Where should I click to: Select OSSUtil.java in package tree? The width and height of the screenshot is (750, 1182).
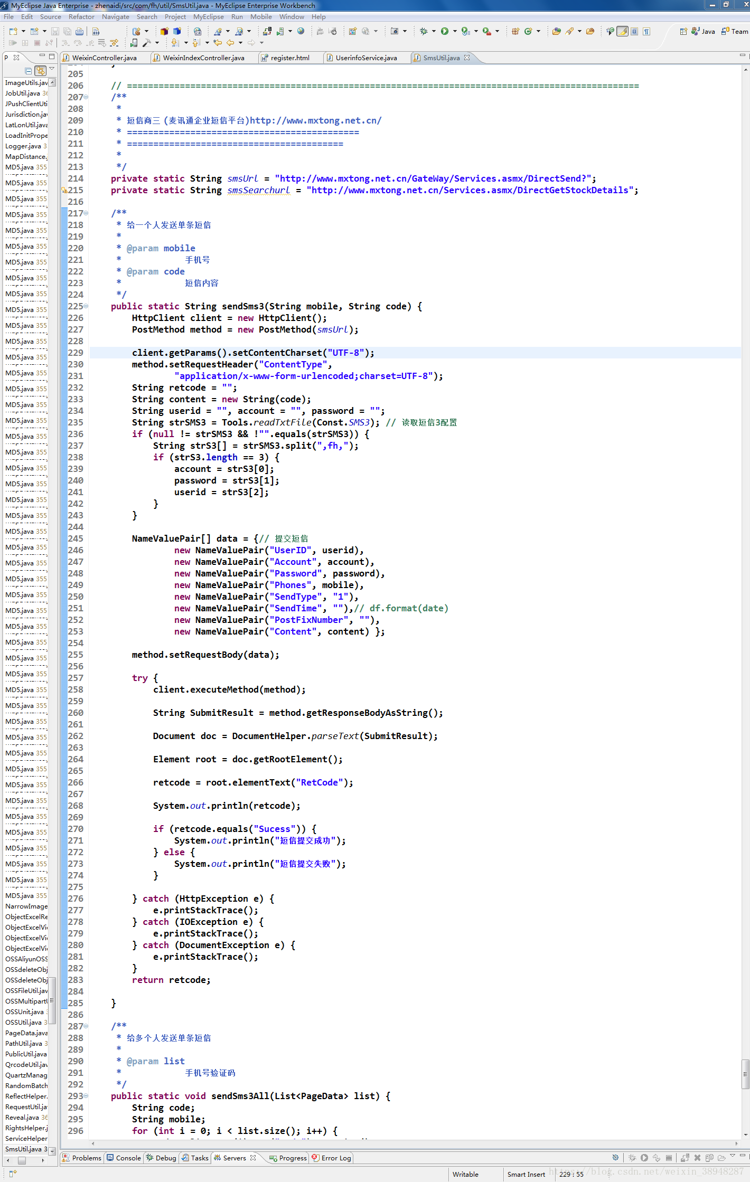pos(26,1022)
